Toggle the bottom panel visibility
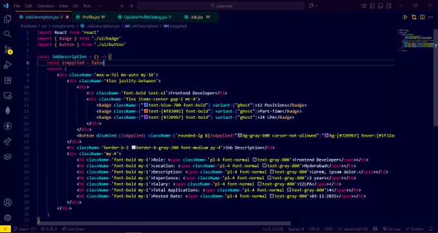The width and height of the screenshot is (438, 233). point(381,6)
